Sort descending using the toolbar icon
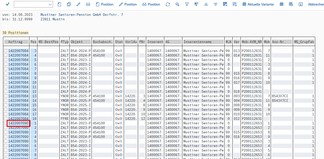The width and height of the screenshot is (324, 159). tap(215, 4)
